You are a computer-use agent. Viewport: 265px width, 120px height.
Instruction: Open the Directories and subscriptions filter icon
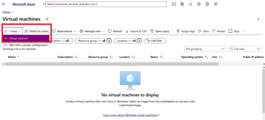(x=182, y=4)
